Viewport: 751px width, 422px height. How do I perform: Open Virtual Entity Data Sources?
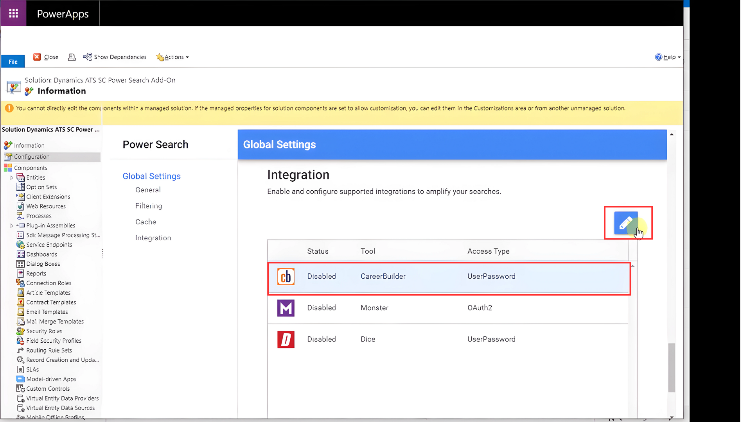click(61, 408)
